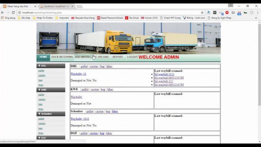
Task: Go back using browser back arrow
Action: (x=2, y=13)
